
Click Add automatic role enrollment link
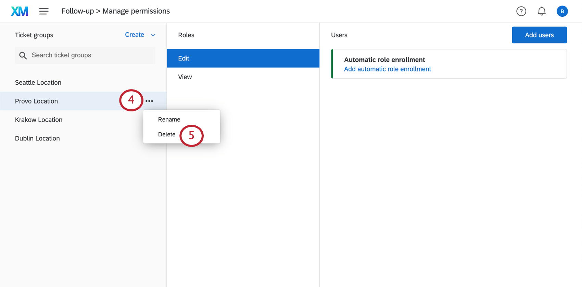(387, 69)
